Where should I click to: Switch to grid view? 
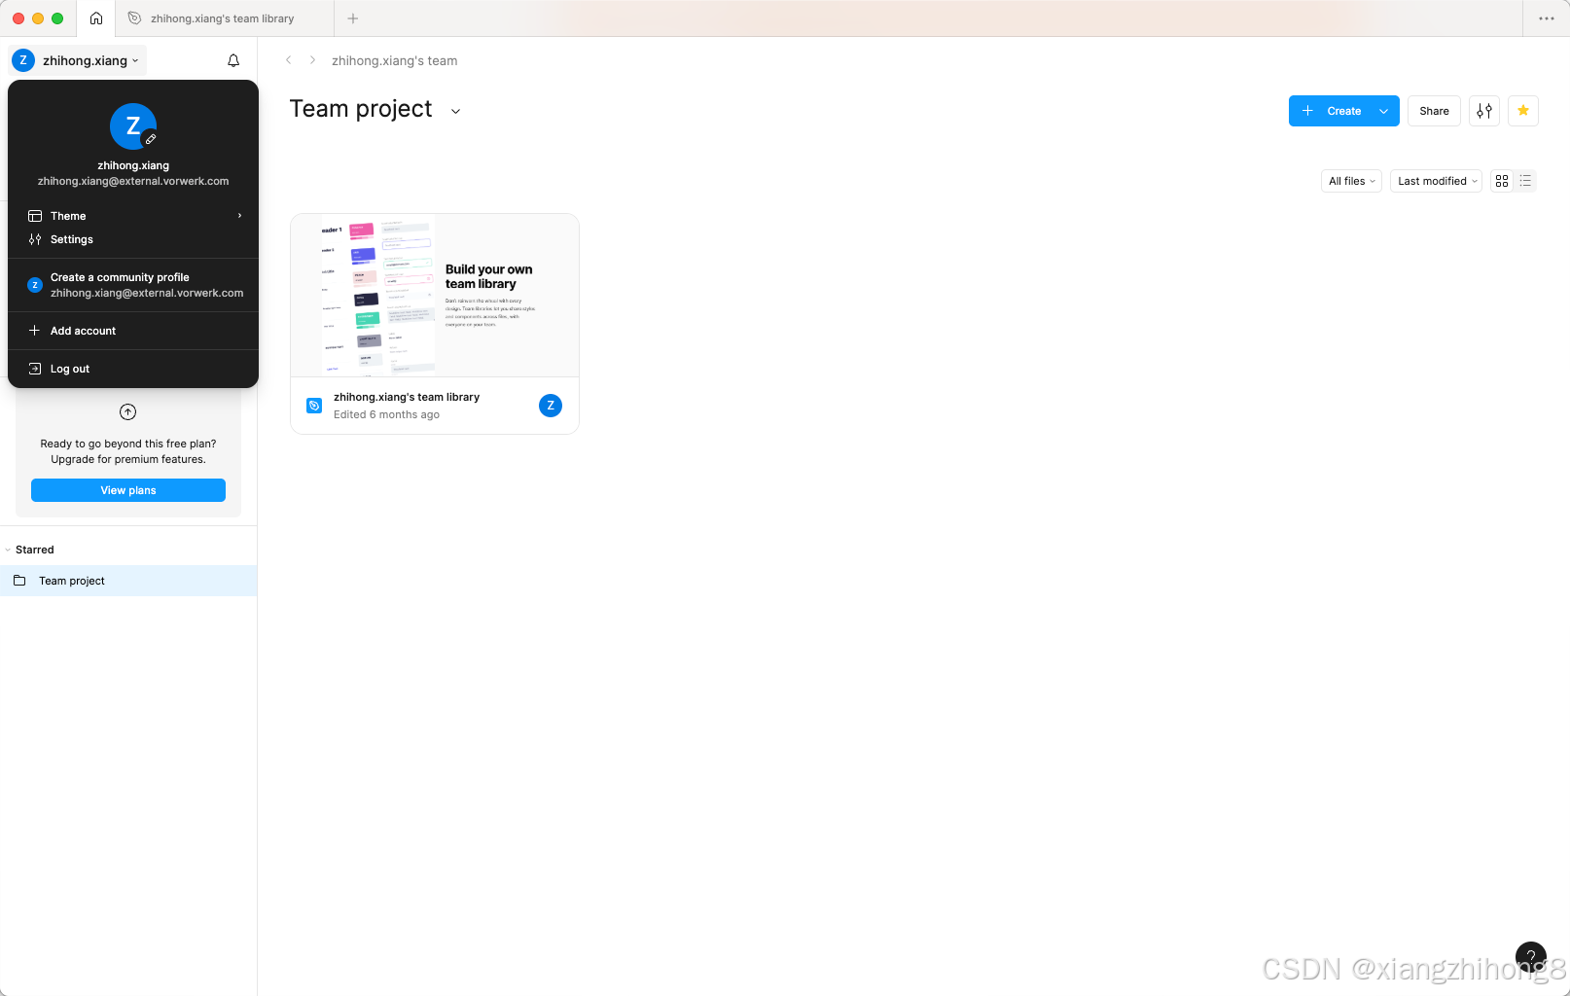coord(1502,181)
